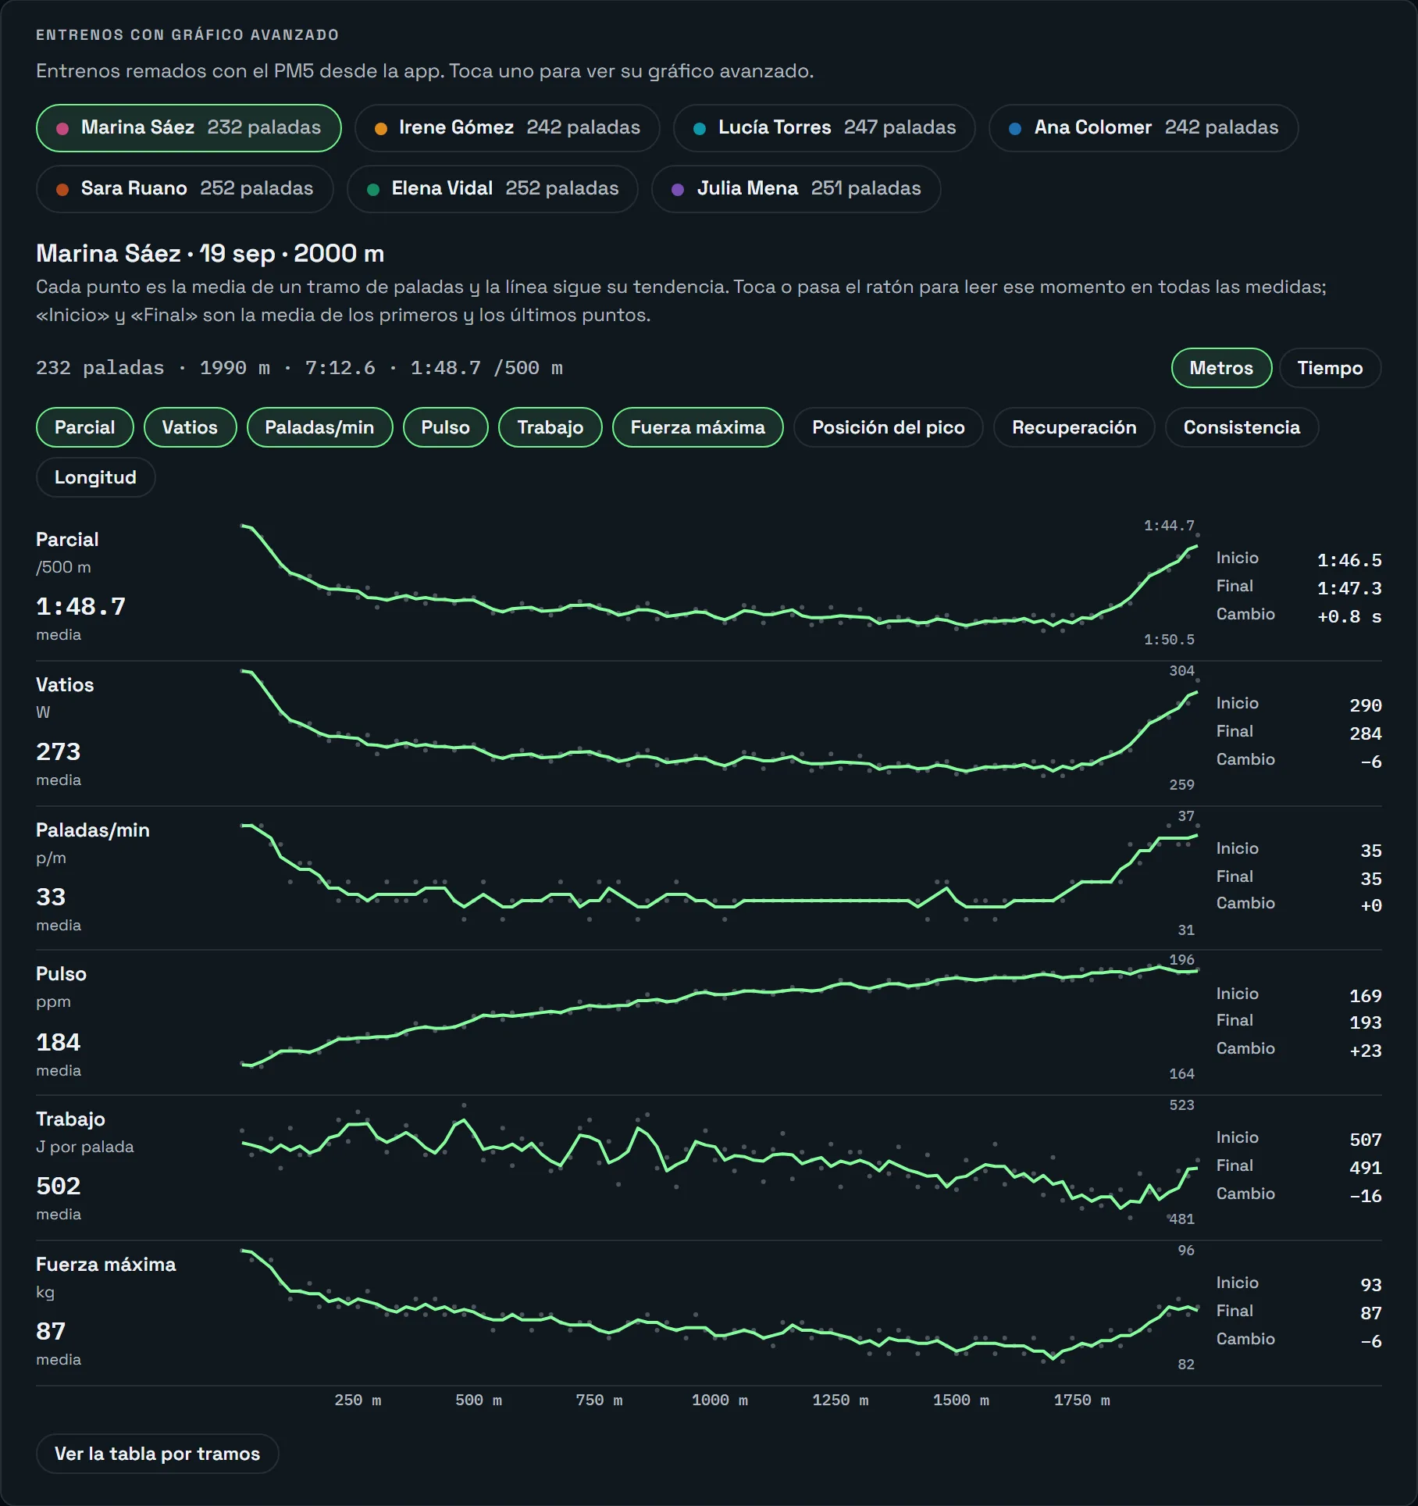The width and height of the screenshot is (1418, 1506).
Task: Pick Elena Vidal's 252 paladas workout
Action: pos(492,188)
